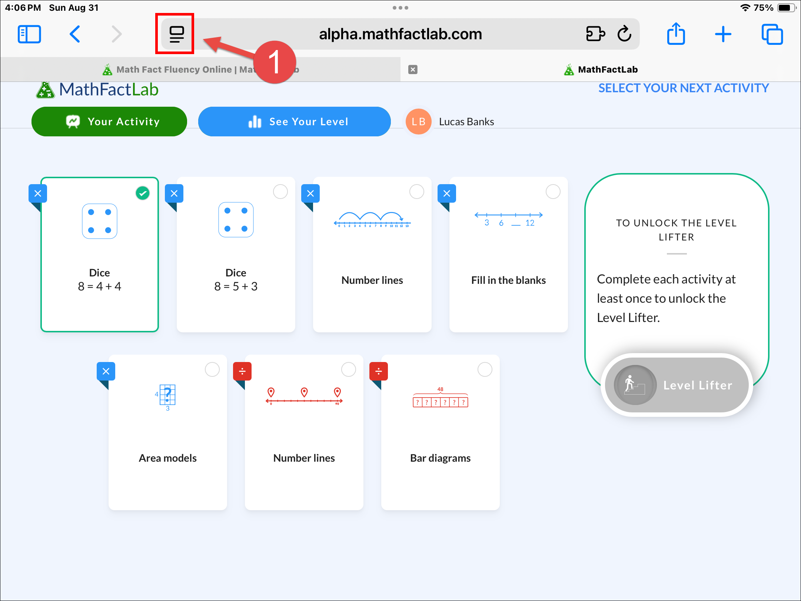Click the Lucas Banks user name
This screenshot has width=801, height=601.
point(466,122)
